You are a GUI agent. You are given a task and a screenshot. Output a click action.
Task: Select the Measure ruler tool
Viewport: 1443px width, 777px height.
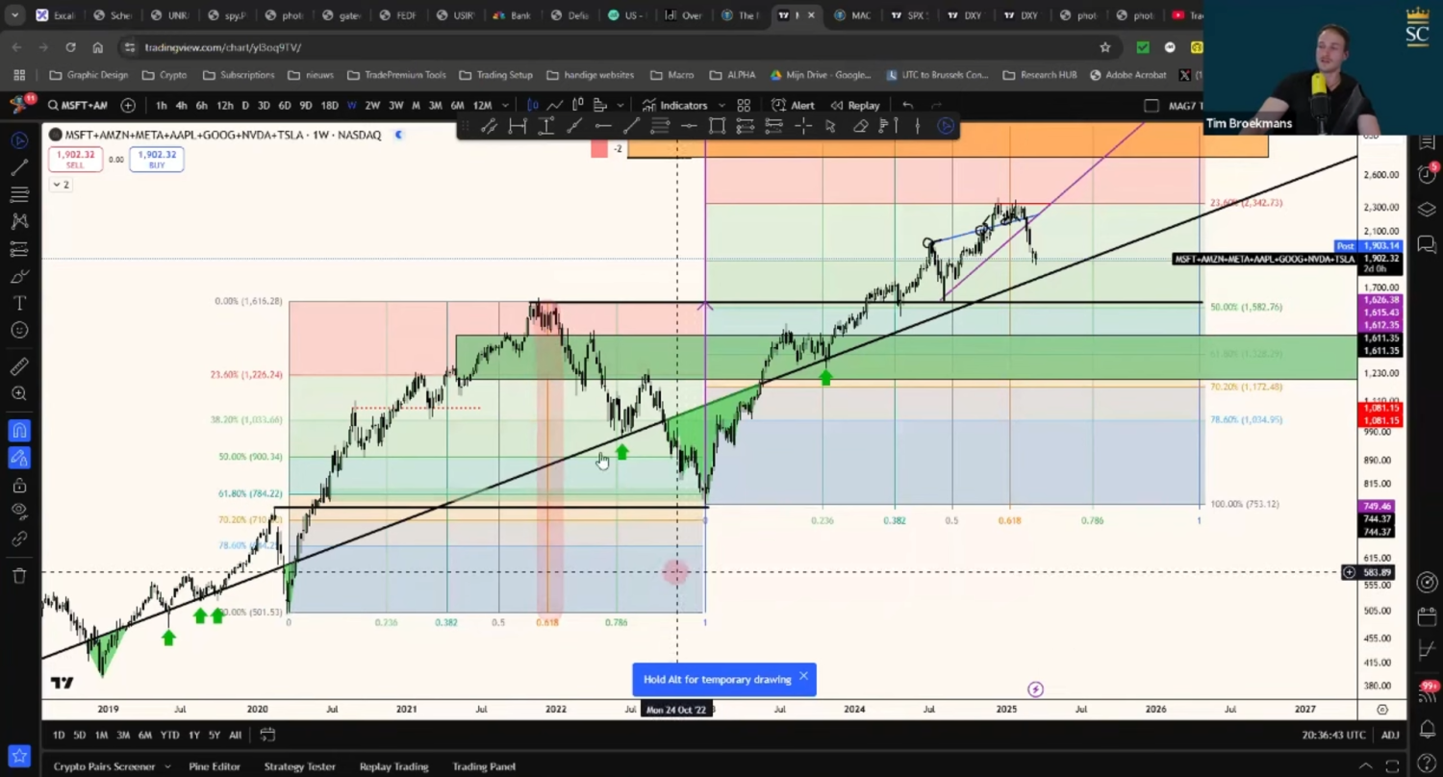(x=18, y=366)
